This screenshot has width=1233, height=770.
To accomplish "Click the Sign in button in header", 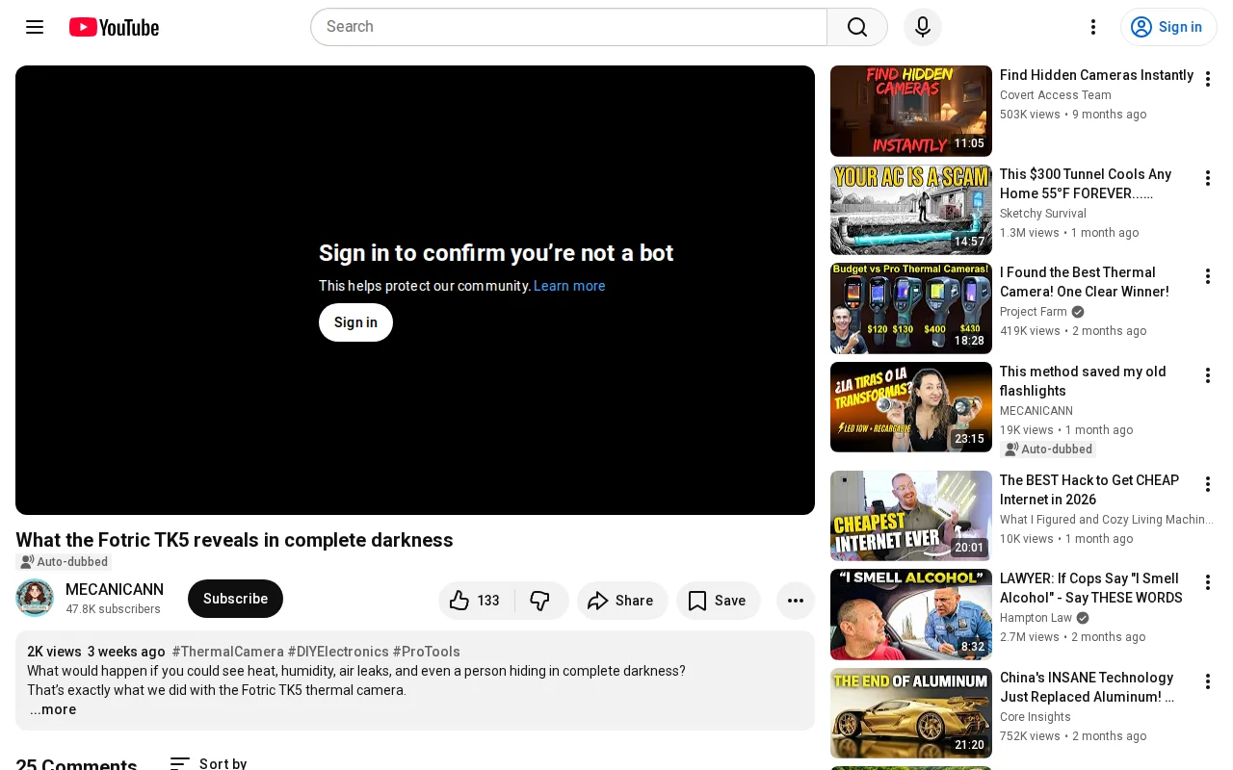I will (x=1168, y=27).
